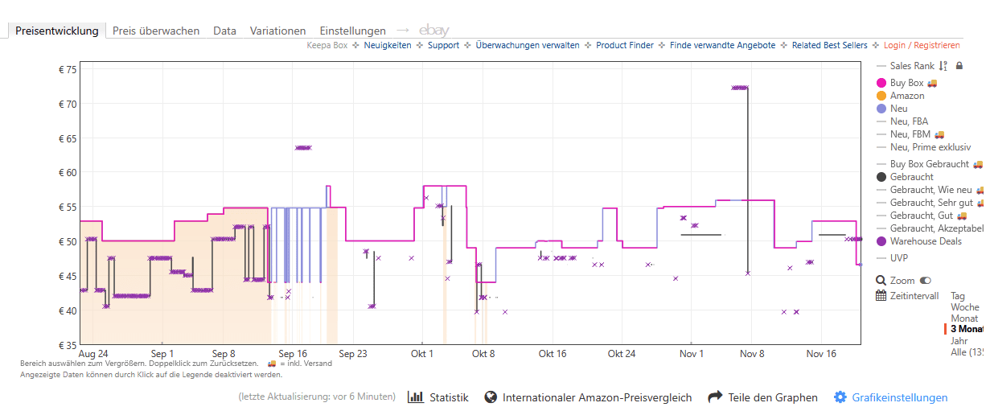Select the Tag time range
The image size is (990, 411).
[958, 296]
